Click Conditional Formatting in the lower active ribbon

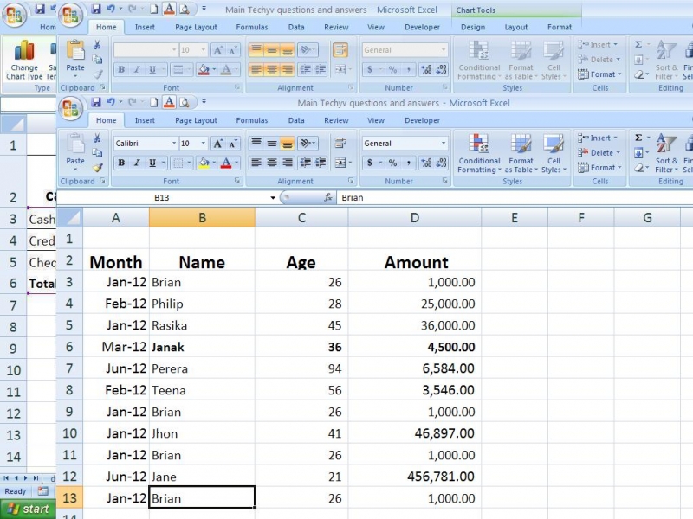tap(479, 153)
